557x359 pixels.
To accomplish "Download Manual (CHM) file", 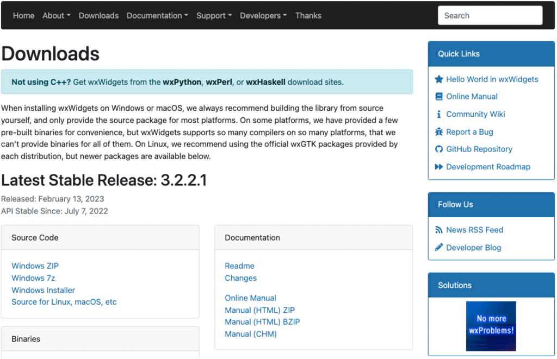I will tap(250, 334).
